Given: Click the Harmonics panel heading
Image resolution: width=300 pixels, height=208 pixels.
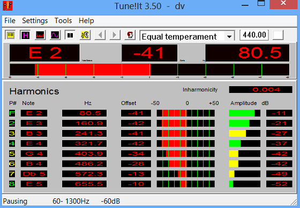Looking at the screenshot, I should pos(34,91).
